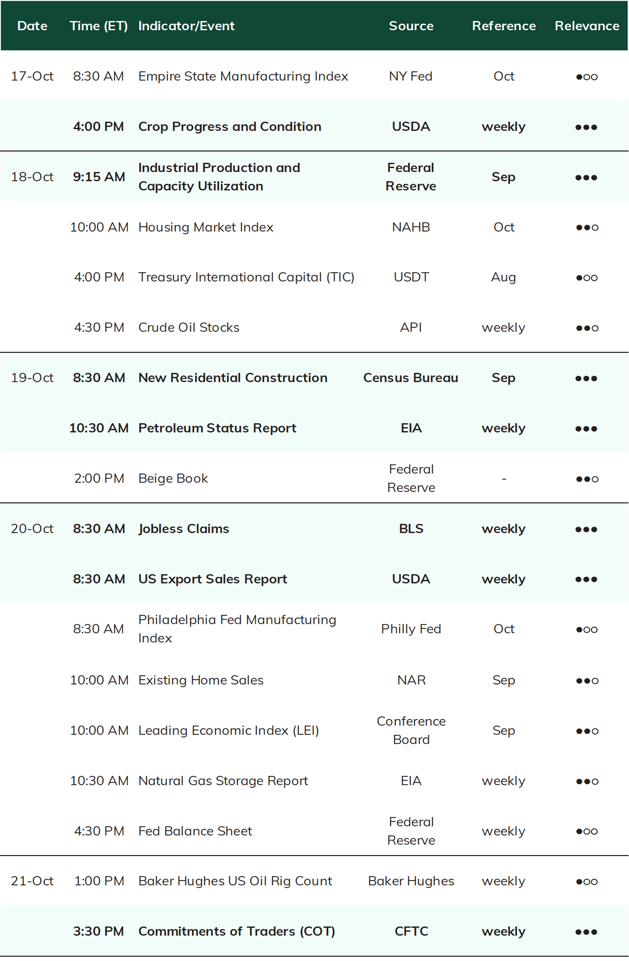The height and width of the screenshot is (961, 629).
Task: Select Industrial Production and Capacity Utilization
Action: click(219, 177)
